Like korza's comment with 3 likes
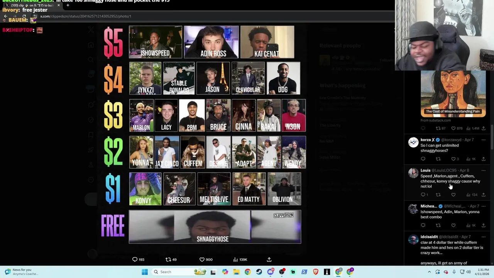Screen dimensions: 494x278 [455, 159]
